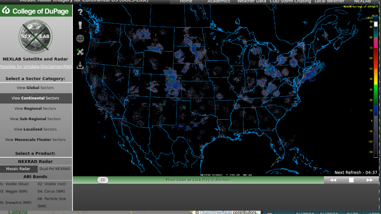This screenshot has width=381, height=214.
Task: Click the College of DuPage logo
Action: tap(35, 11)
